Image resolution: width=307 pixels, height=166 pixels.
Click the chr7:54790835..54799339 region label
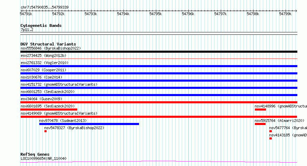pos(44,8)
